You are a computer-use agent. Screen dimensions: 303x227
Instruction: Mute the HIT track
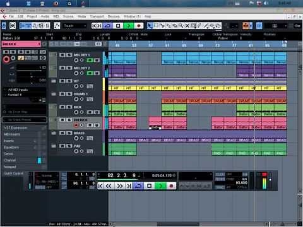tap(62, 81)
